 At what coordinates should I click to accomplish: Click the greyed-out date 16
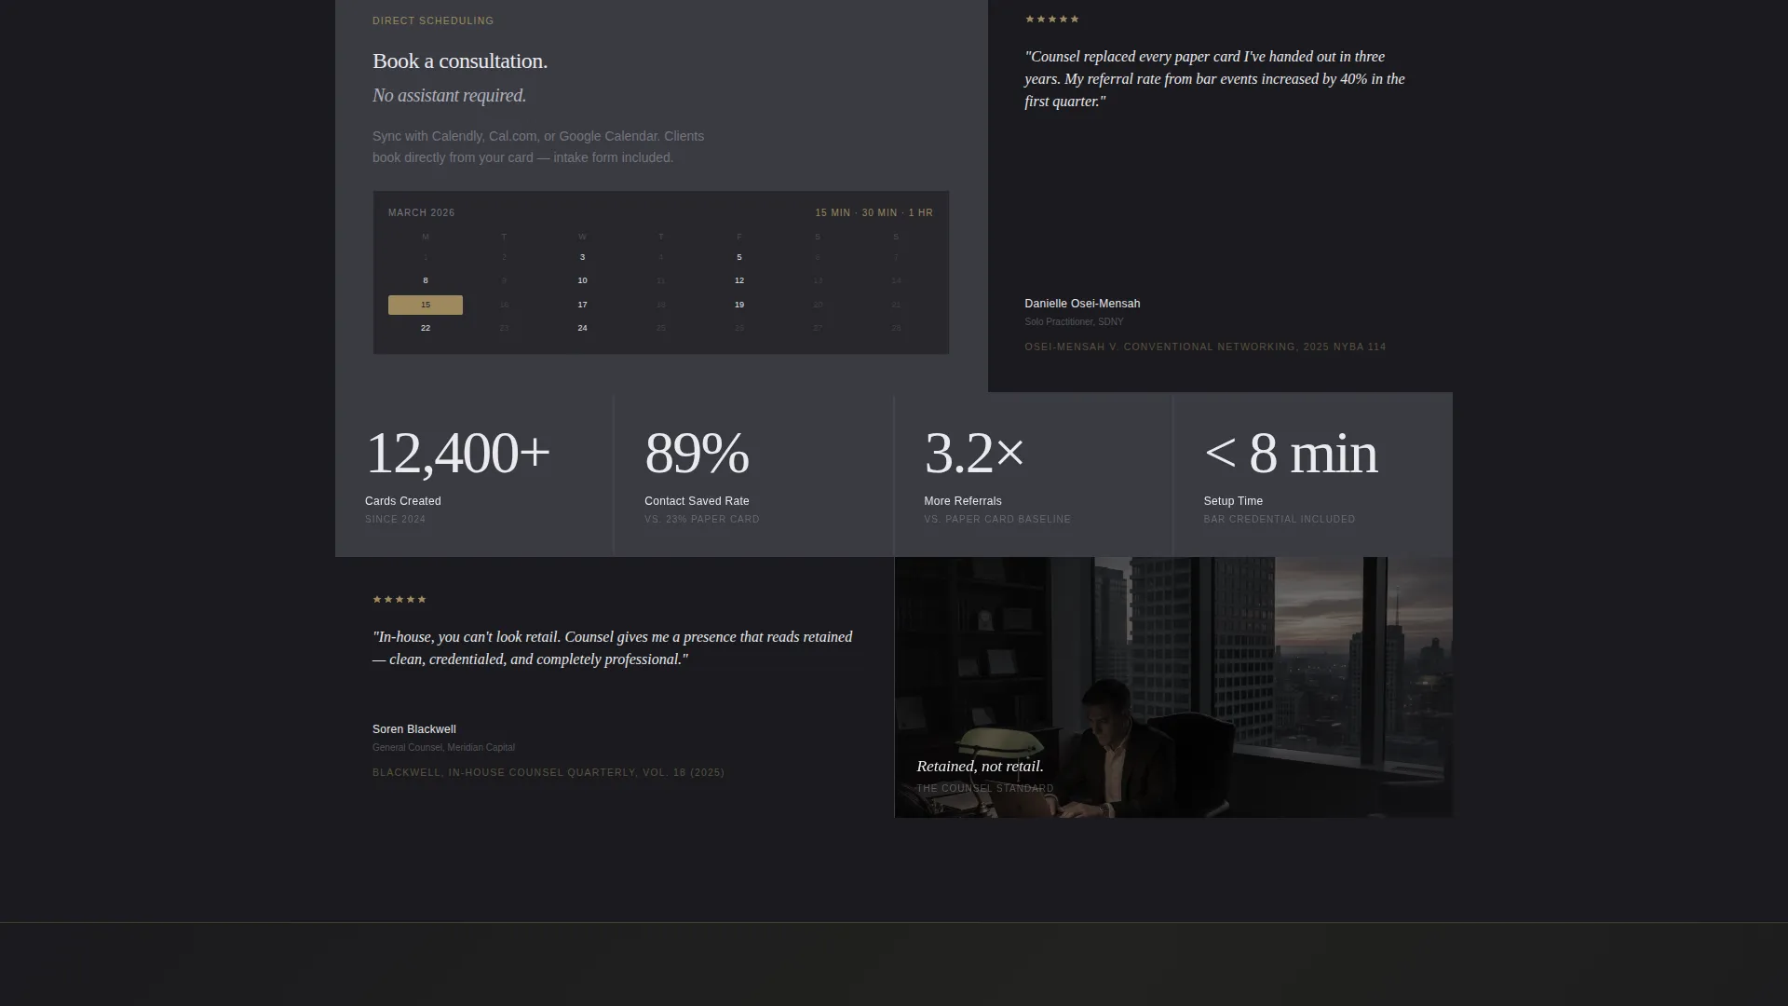click(504, 305)
